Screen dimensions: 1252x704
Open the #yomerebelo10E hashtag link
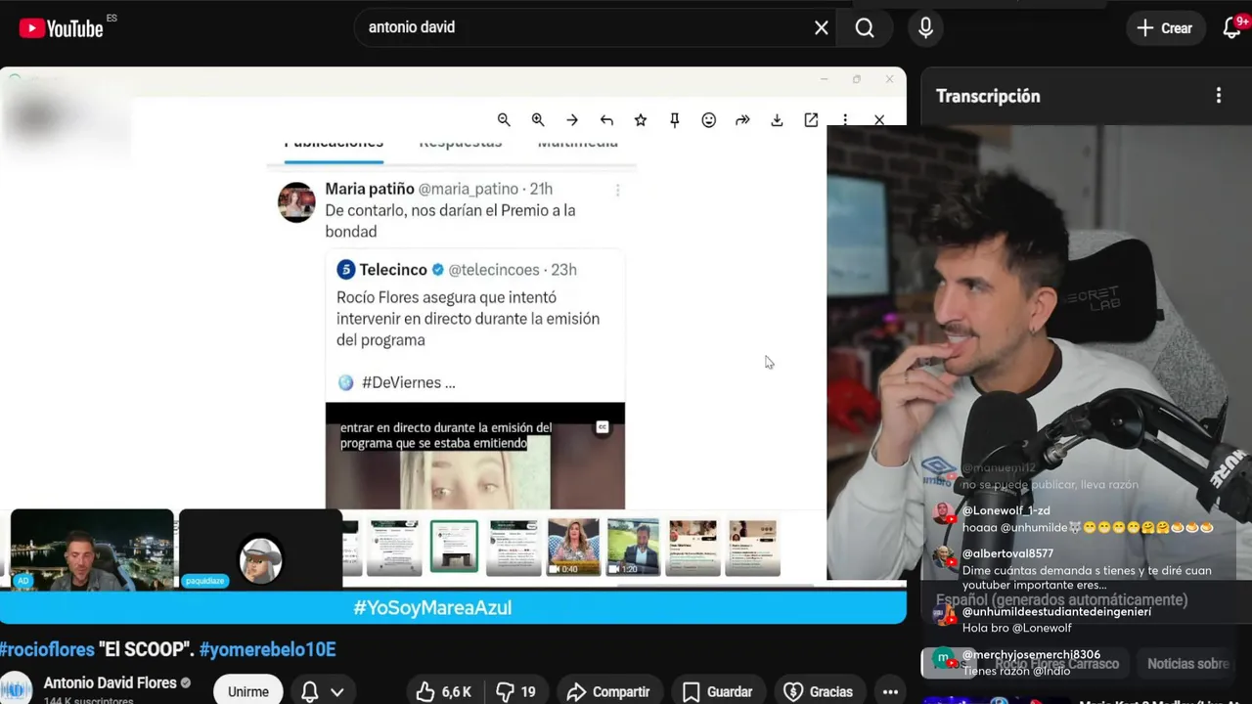(267, 650)
